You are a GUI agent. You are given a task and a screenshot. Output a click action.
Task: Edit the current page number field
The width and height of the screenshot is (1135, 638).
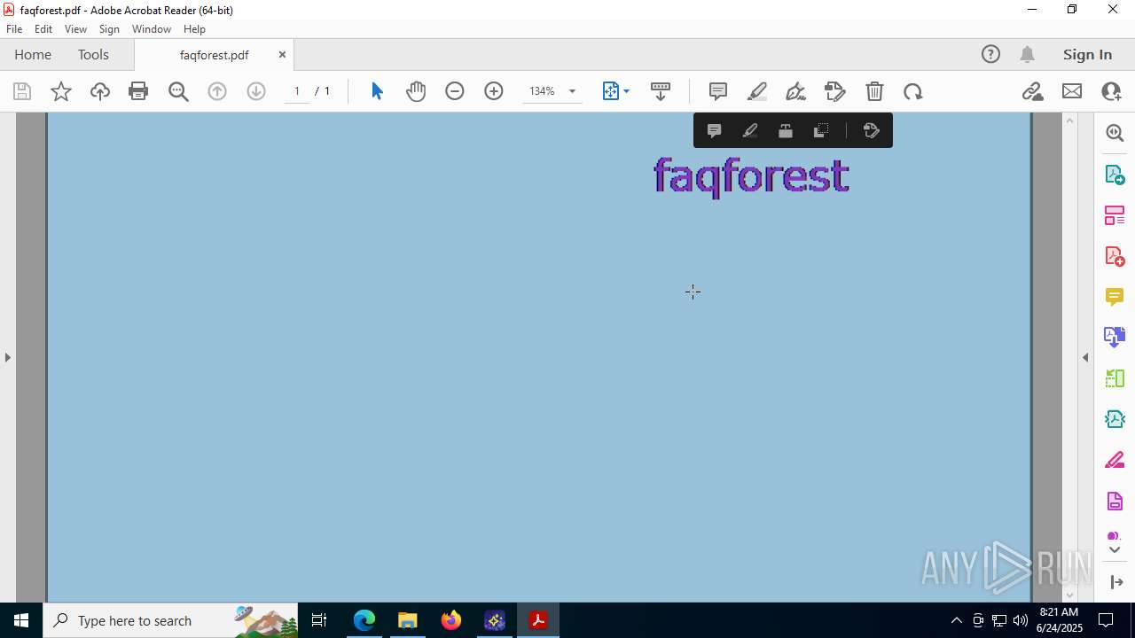(297, 91)
